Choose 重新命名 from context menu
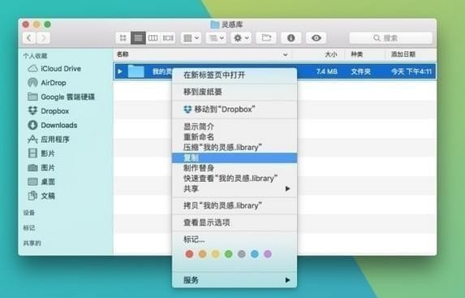Screen dimensions: 465x298 tap(235, 137)
